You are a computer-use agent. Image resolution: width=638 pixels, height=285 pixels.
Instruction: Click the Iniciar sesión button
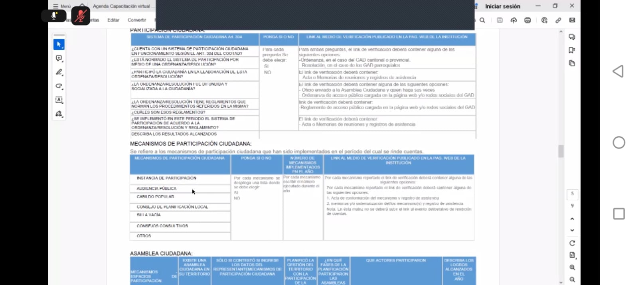(x=502, y=6)
